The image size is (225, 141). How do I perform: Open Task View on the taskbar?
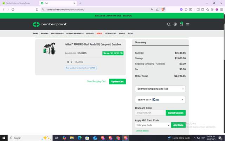tap(56, 138)
